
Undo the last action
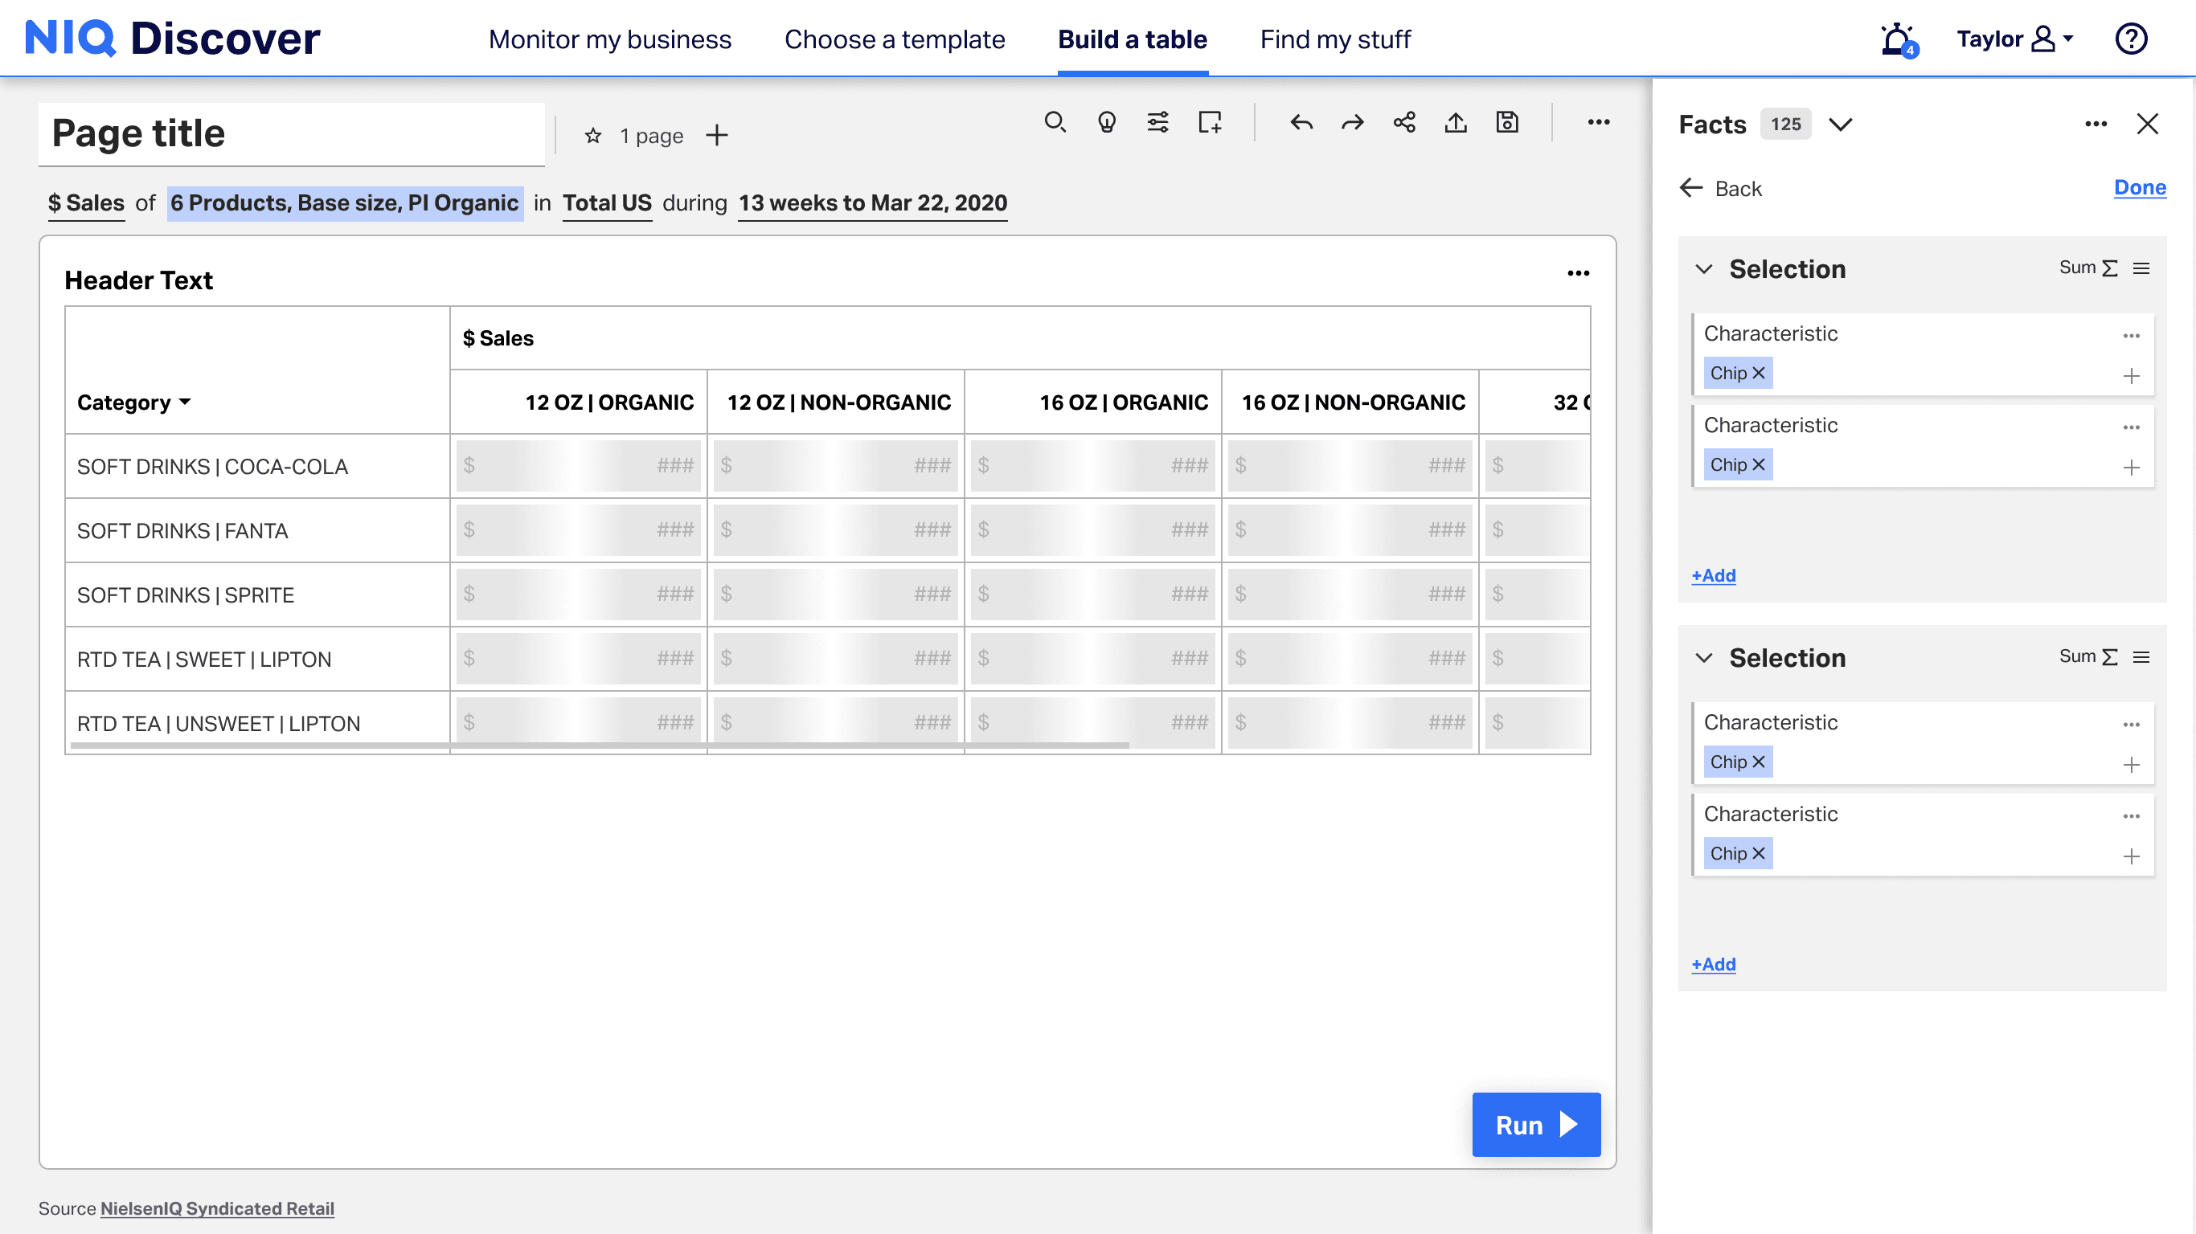pos(1301,123)
